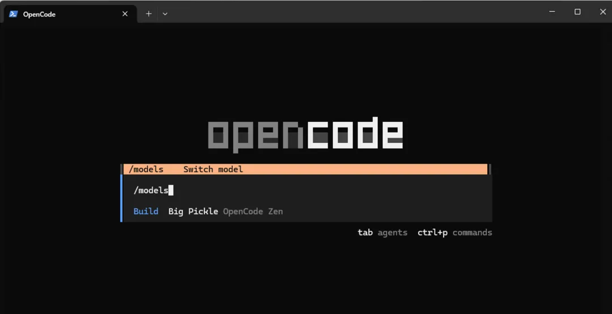Click into the /models prompt input

[x=307, y=190]
